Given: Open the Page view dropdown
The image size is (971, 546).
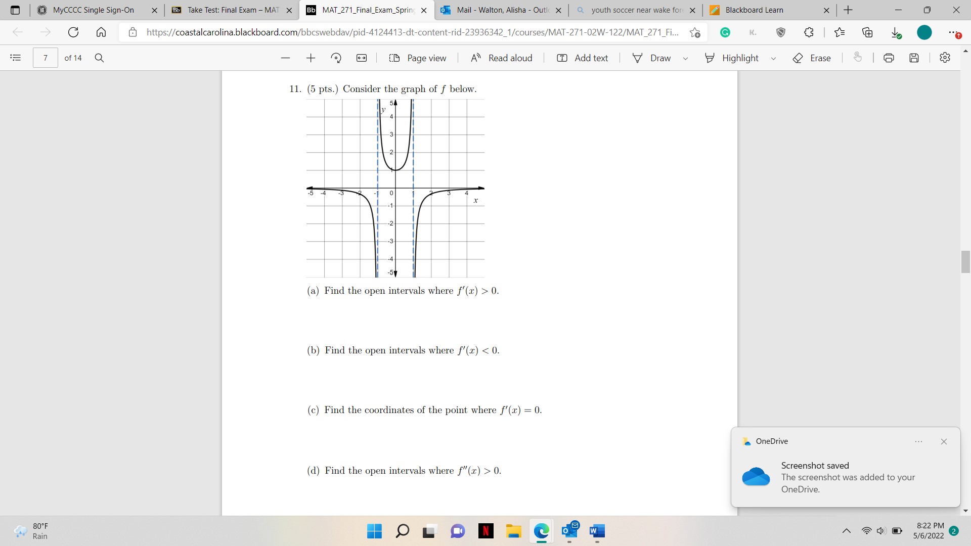Looking at the screenshot, I should [x=418, y=58].
